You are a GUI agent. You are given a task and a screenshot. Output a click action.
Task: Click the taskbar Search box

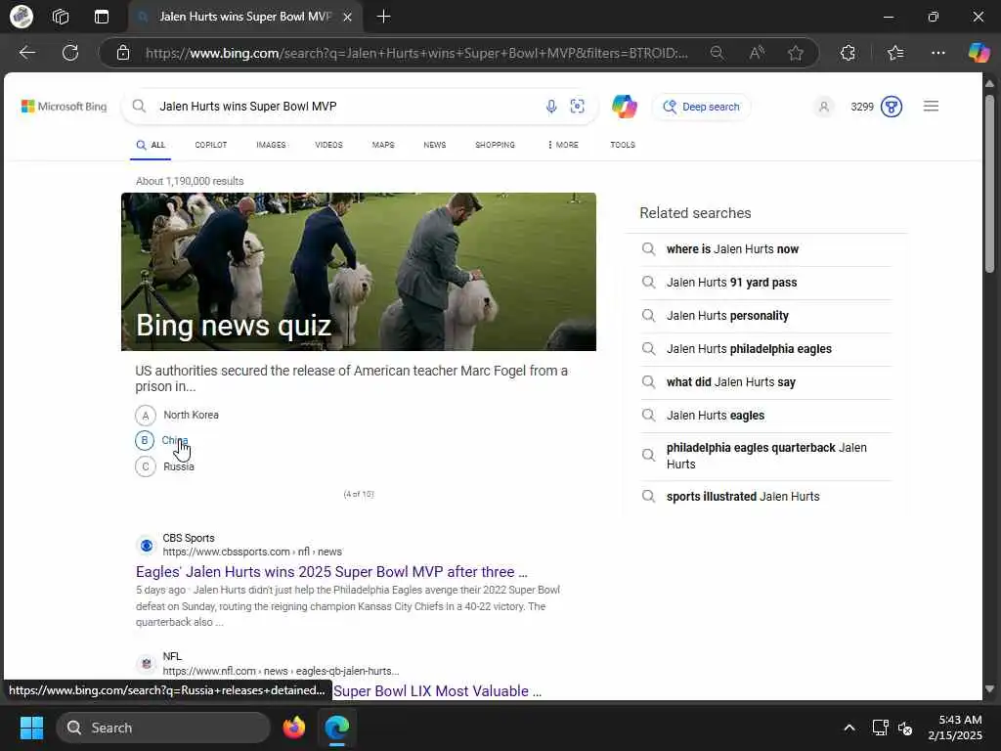pyautogui.click(x=163, y=728)
